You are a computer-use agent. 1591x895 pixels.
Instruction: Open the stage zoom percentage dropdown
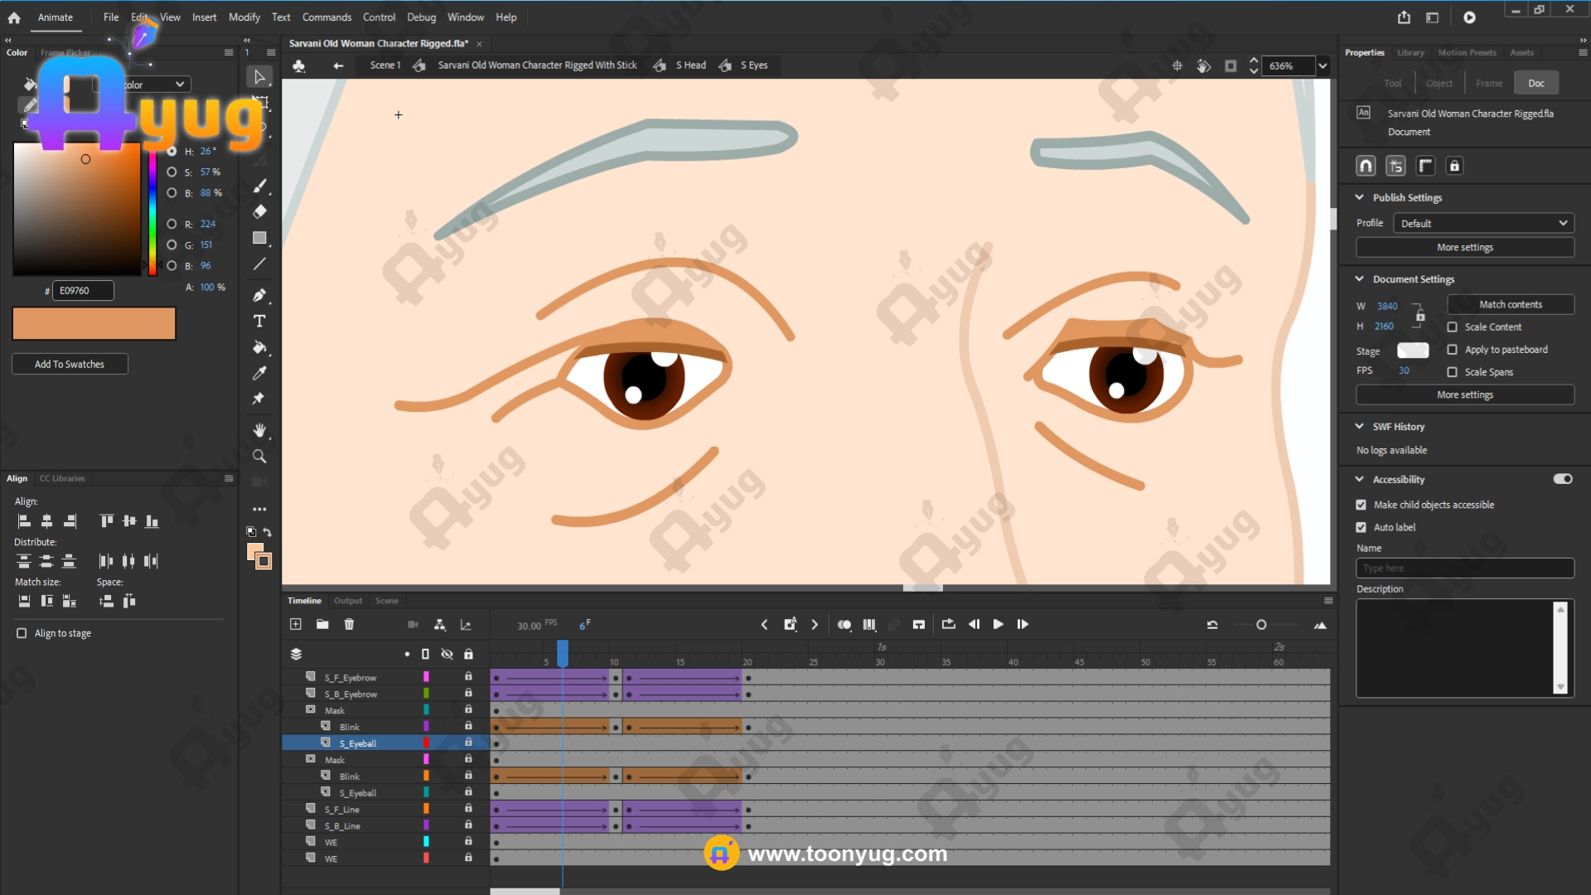1323,65
